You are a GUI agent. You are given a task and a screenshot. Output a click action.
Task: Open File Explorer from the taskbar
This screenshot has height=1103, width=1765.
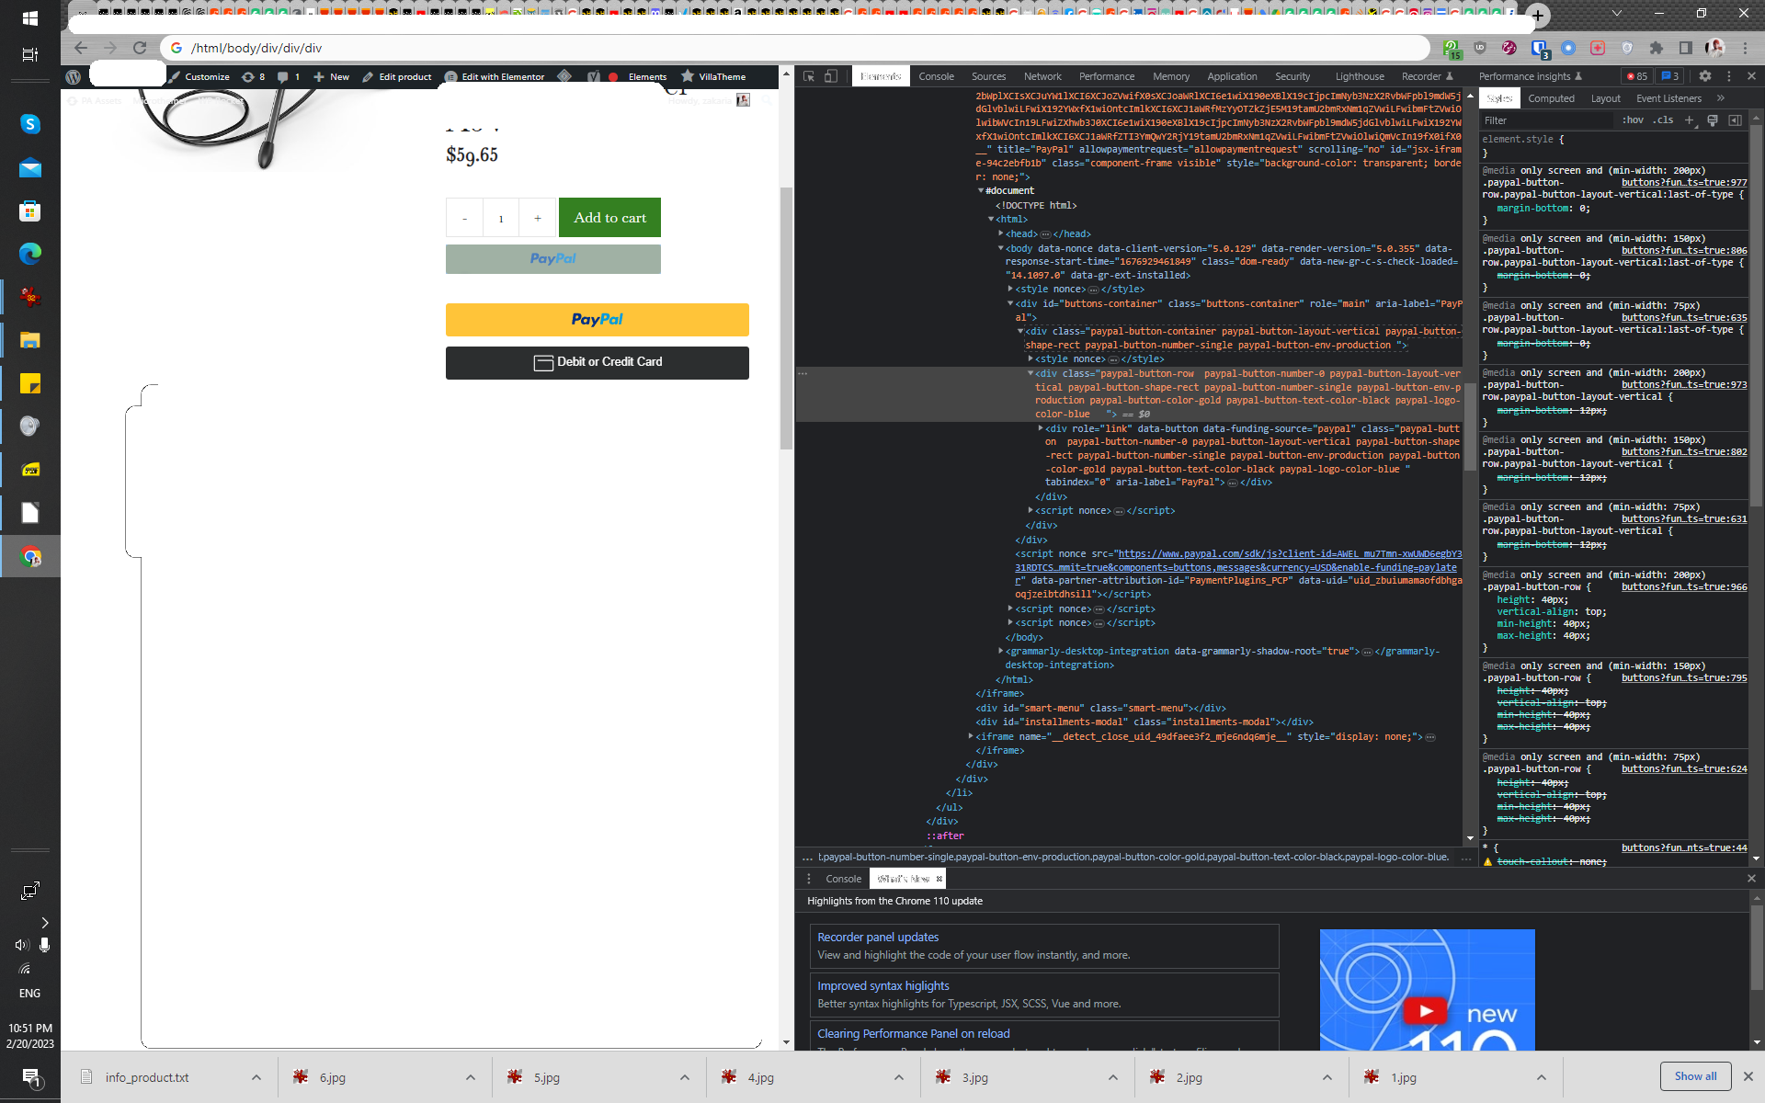point(30,340)
